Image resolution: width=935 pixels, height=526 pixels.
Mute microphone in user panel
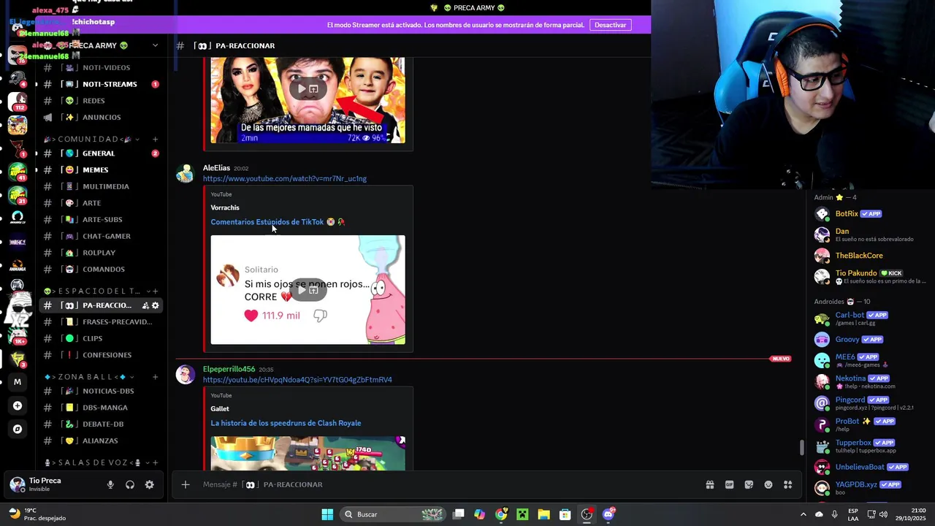110,484
